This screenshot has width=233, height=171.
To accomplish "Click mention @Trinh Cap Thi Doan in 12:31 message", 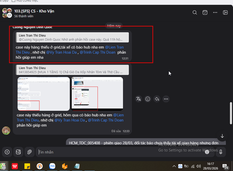I will [x=98, y=52].
